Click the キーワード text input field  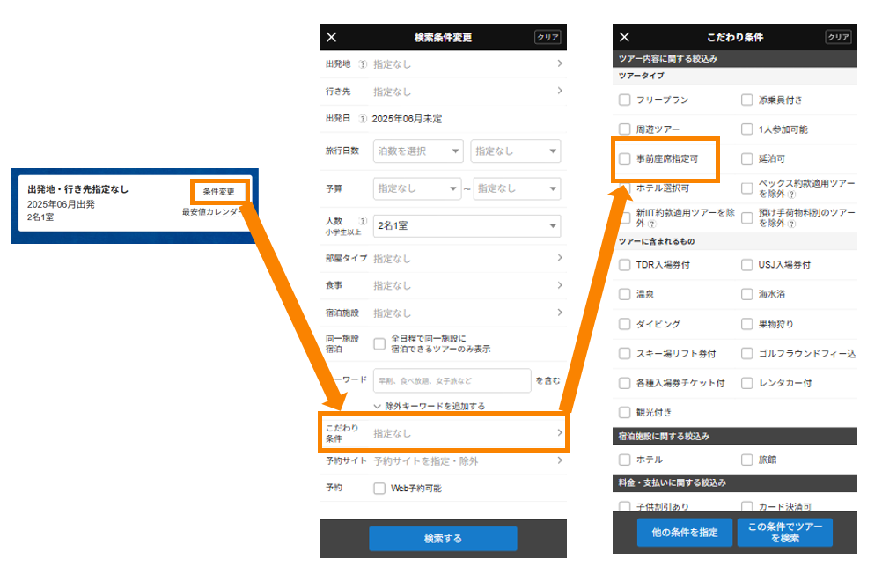[x=452, y=380]
